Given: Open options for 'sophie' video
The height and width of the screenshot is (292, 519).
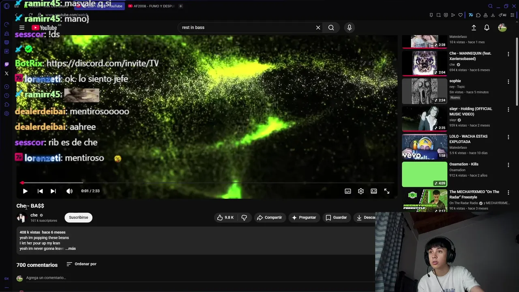Looking at the screenshot, I should [x=508, y=82].
